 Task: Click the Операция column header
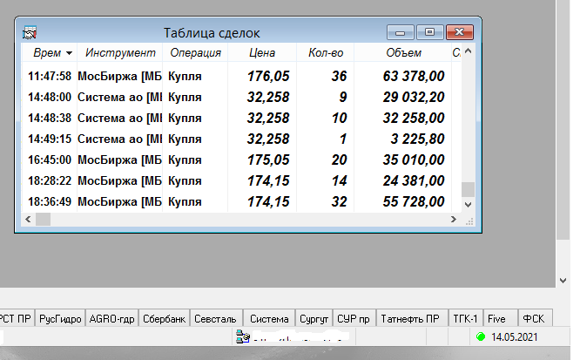pos(195,52)
